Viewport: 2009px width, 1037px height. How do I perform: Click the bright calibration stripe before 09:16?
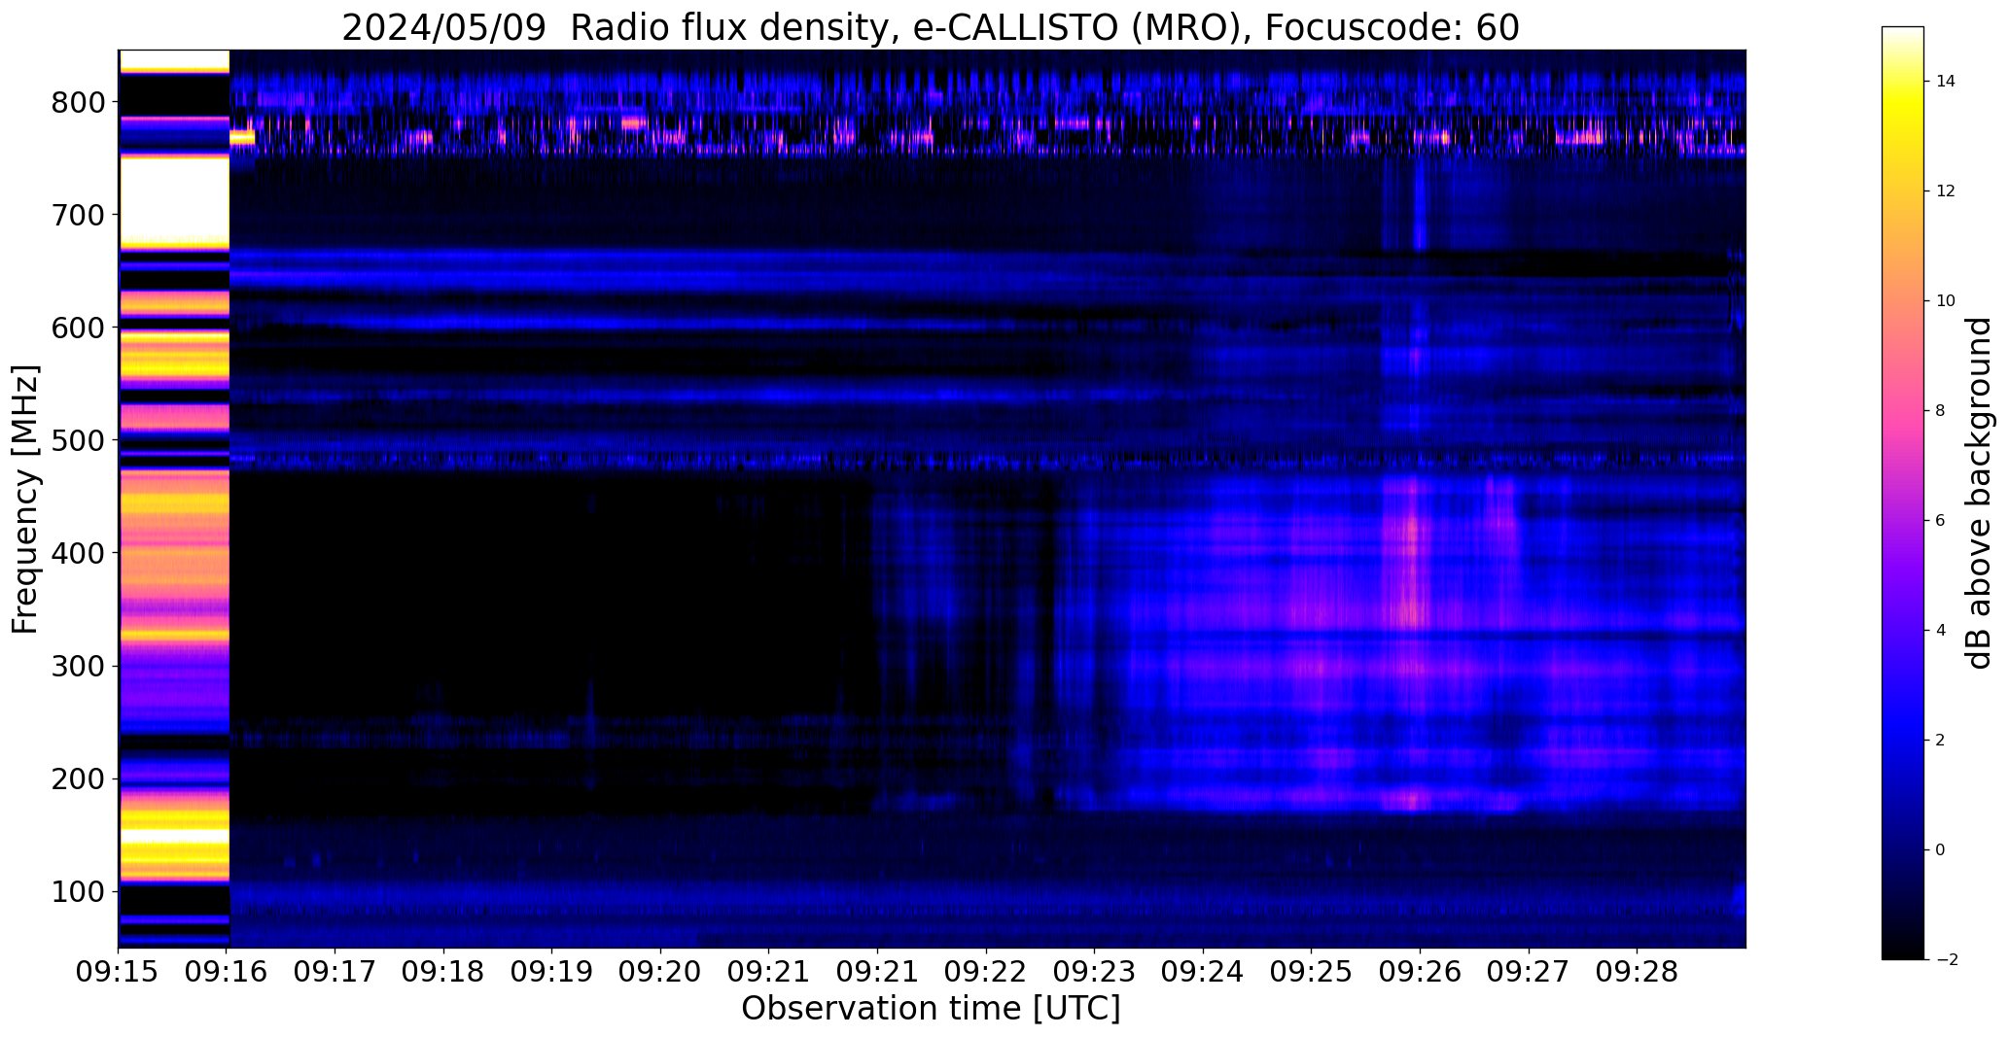tap(174, 498)
